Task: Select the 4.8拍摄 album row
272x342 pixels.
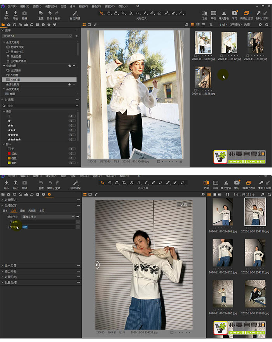Action: click(39, 80)
